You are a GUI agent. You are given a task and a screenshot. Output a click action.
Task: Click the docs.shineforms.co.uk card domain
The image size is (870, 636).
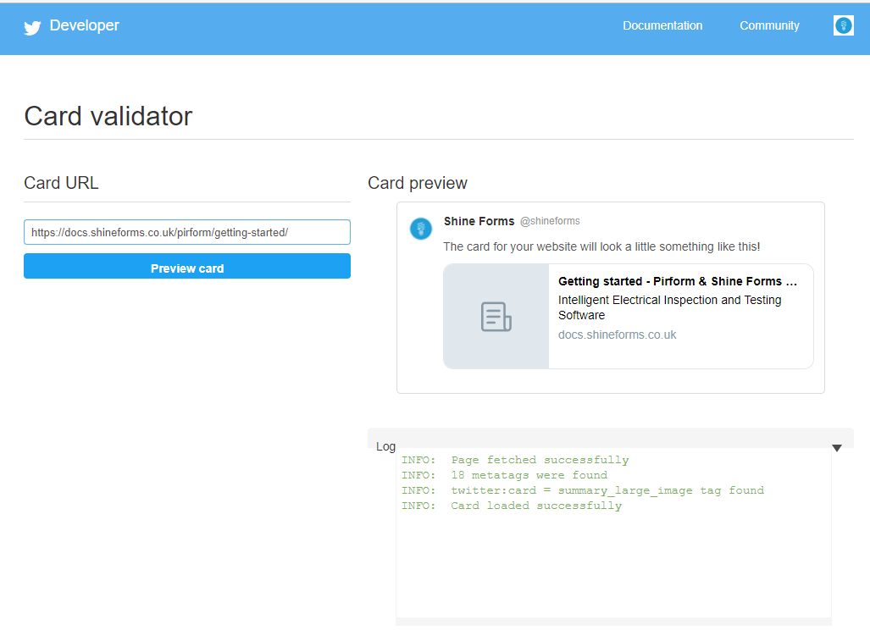click(617, 335)
